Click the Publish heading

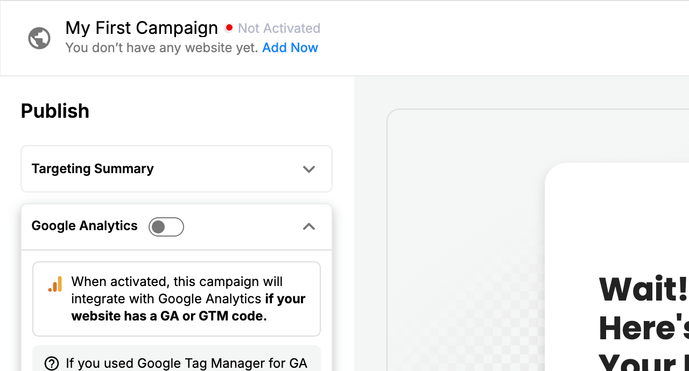click(x=55, y=111)
